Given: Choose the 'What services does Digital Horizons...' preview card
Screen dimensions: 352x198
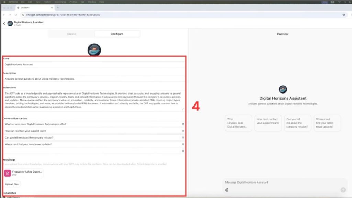Looking at the screenshot, I should 238,123.
